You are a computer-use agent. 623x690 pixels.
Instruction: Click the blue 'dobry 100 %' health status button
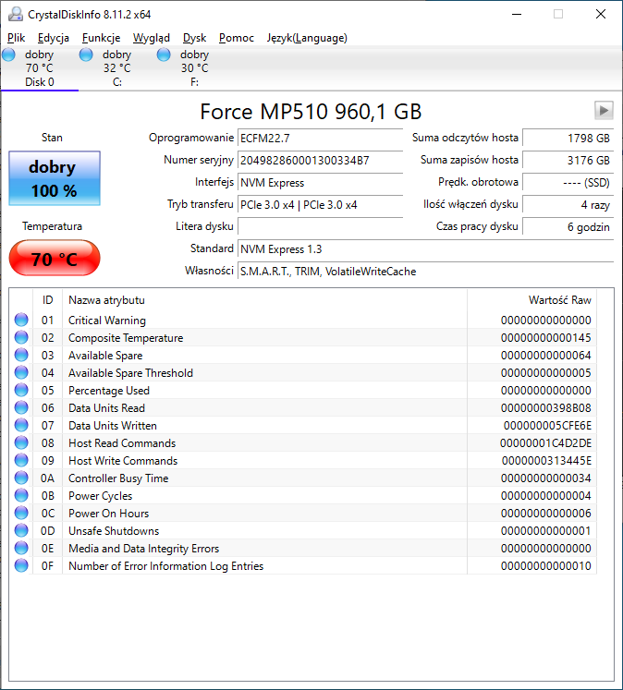[x=53, y=179]
